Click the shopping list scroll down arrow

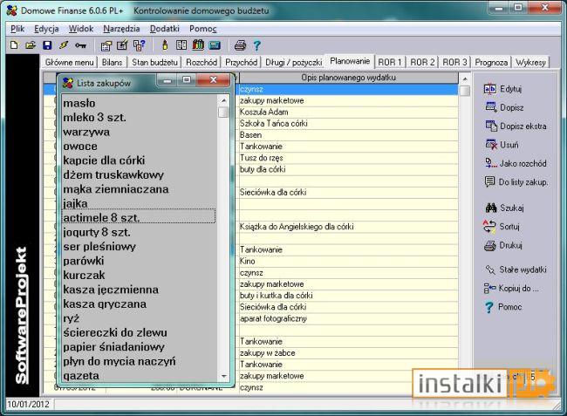(223, 376)
